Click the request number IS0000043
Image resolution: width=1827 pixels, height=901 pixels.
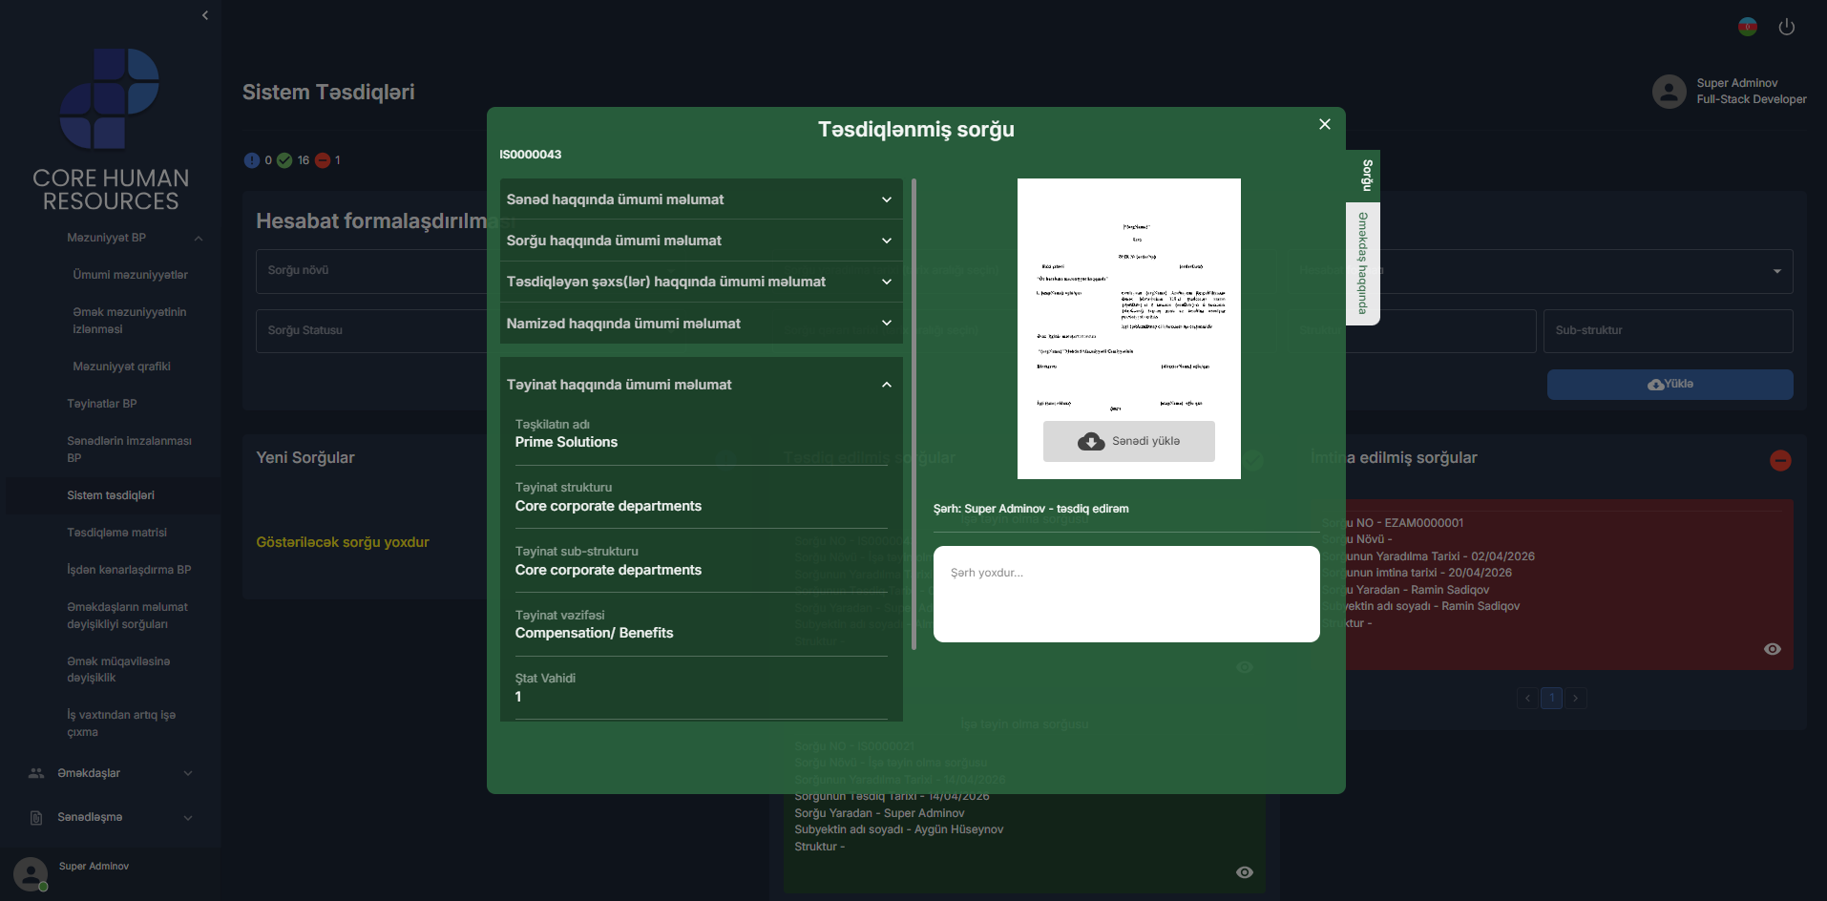tap(531, 155)
